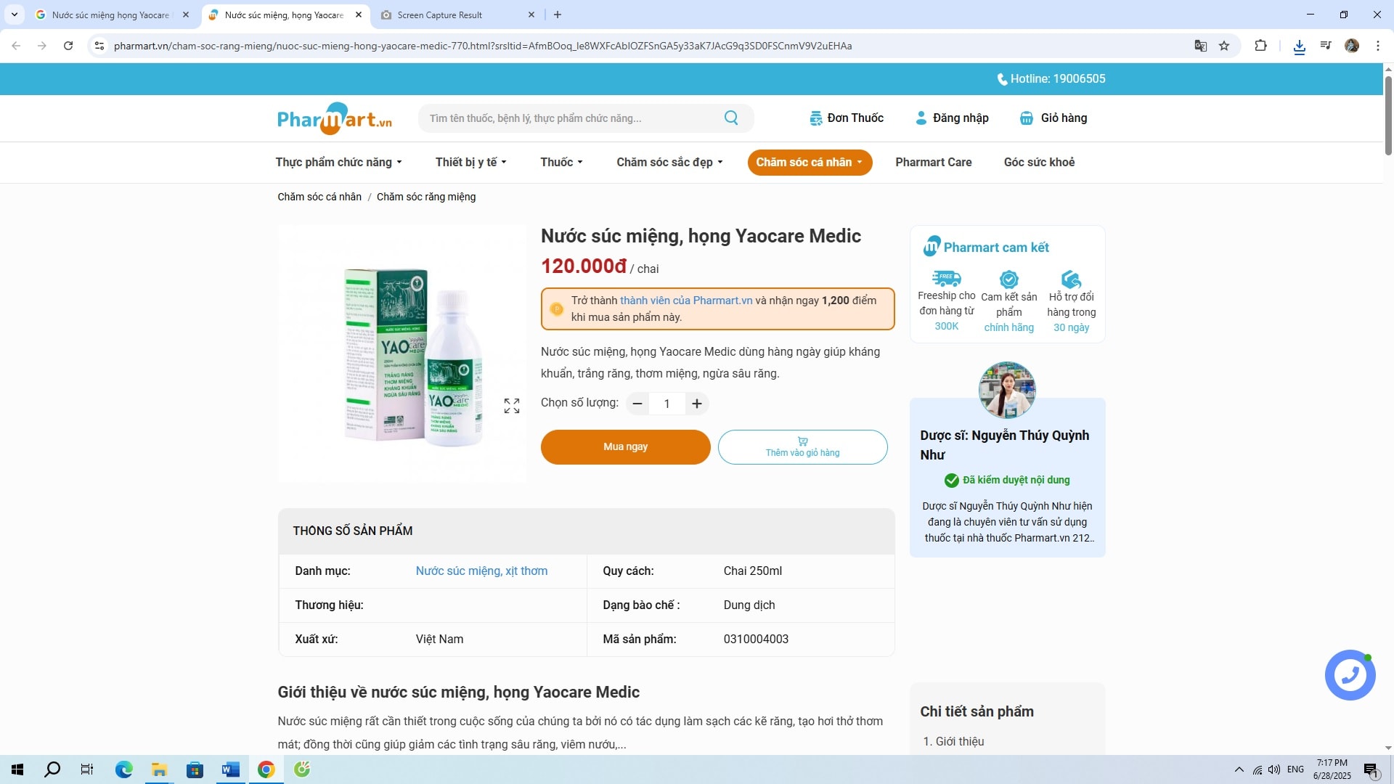Click the quantity input showing 1
The width and height of the screenshot is (1394, 784).
click(667, 404)
